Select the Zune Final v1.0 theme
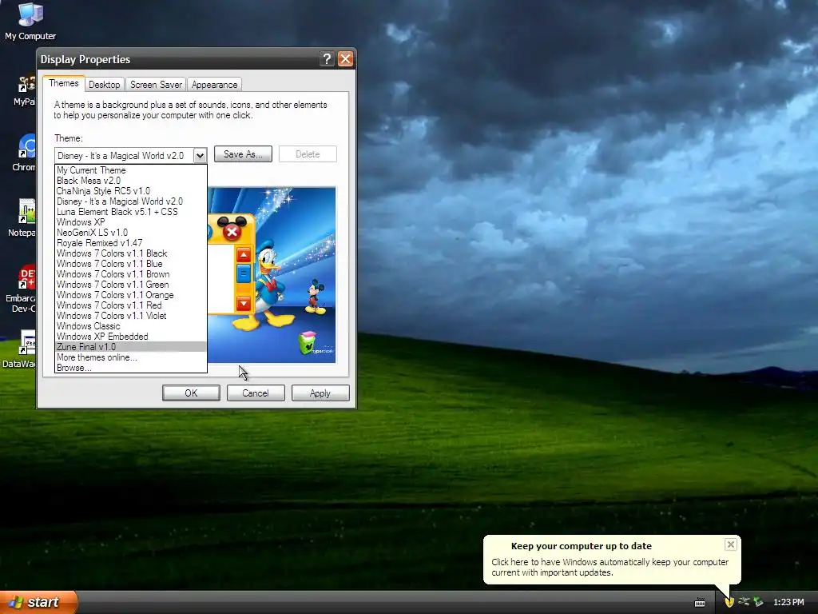 point(131,347)
